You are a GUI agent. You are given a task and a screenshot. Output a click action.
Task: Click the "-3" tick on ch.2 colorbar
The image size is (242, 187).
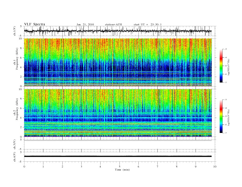225,100
